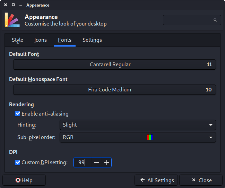Uncheck Custom DPI setting checkbox

tap(18, 162)
